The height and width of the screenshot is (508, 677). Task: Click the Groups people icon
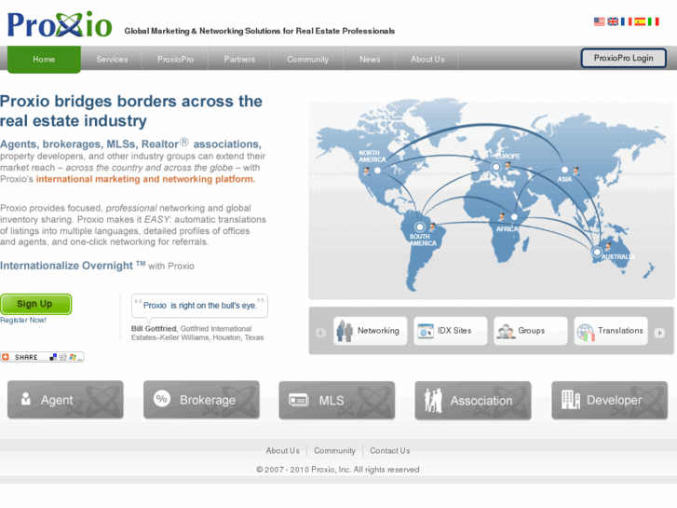coord(506,331)
